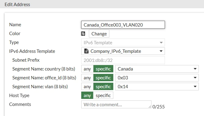
Task: Set Host Type to any
Action: click(x=87, y=95)
